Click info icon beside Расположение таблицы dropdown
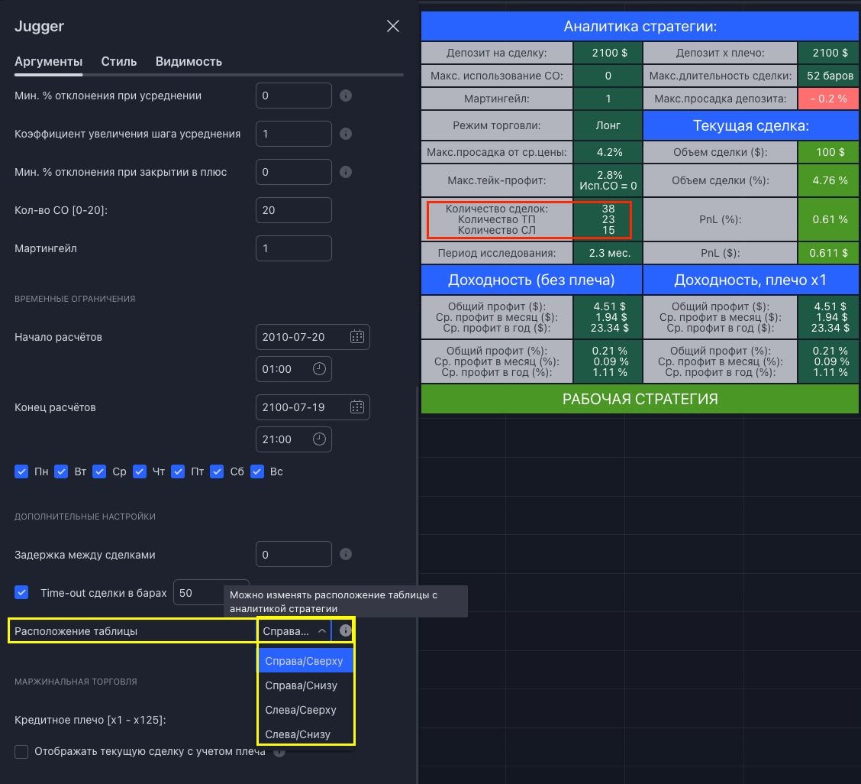 point(345,631)
